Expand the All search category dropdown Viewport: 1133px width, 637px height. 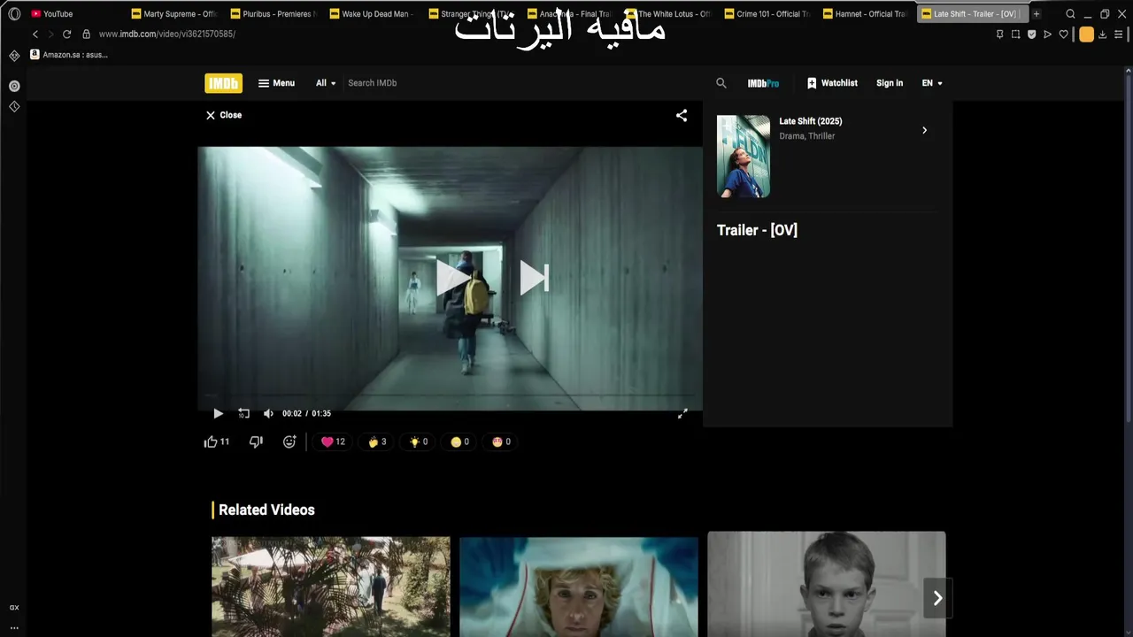pyautogui.click(x=326, y=83)
